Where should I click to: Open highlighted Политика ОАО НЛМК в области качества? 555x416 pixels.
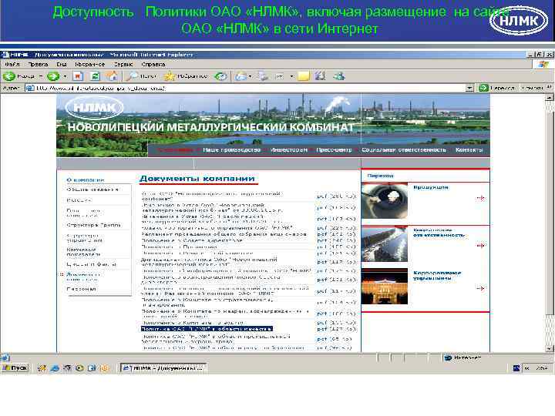(207, 329)
